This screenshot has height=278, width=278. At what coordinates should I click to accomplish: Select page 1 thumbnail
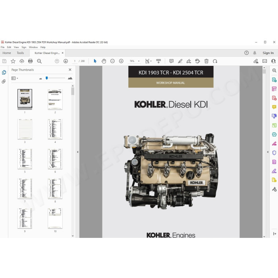coord(25,99)
